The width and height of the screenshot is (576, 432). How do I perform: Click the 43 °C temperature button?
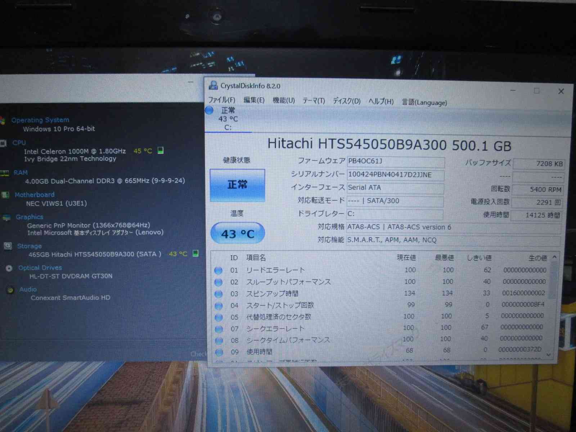(238, 233)
